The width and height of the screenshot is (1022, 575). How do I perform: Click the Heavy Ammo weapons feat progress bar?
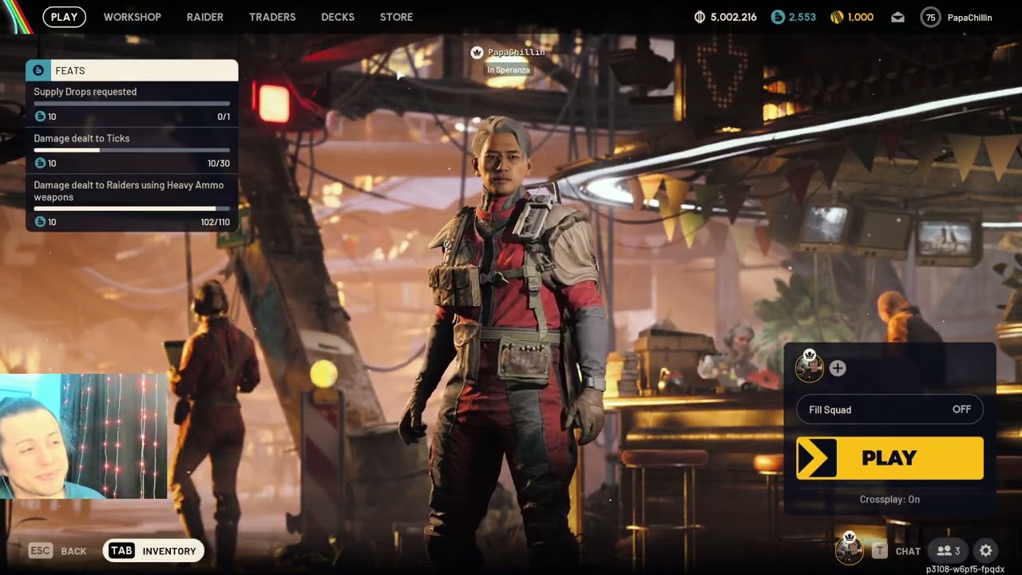pyautogui.click(x=132, y=208)
